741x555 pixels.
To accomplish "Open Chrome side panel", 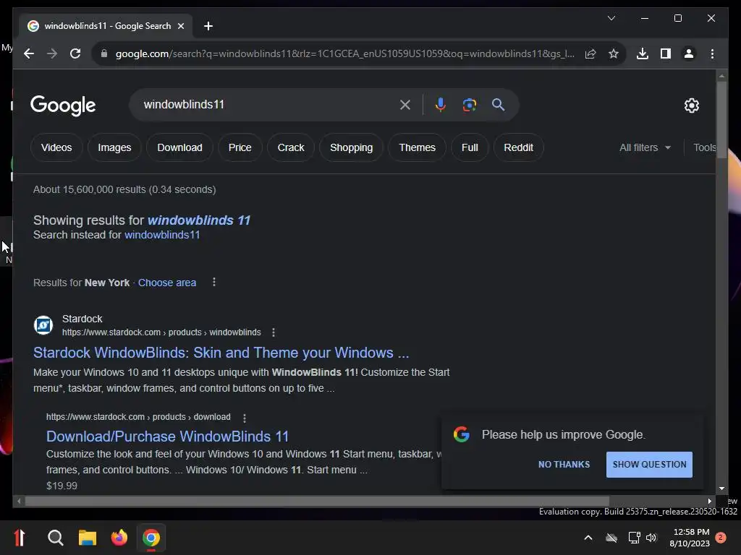I will click(666, 53).
